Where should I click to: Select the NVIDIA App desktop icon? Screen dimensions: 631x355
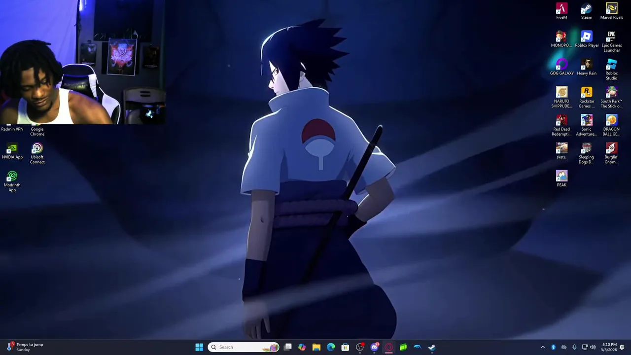12,151
